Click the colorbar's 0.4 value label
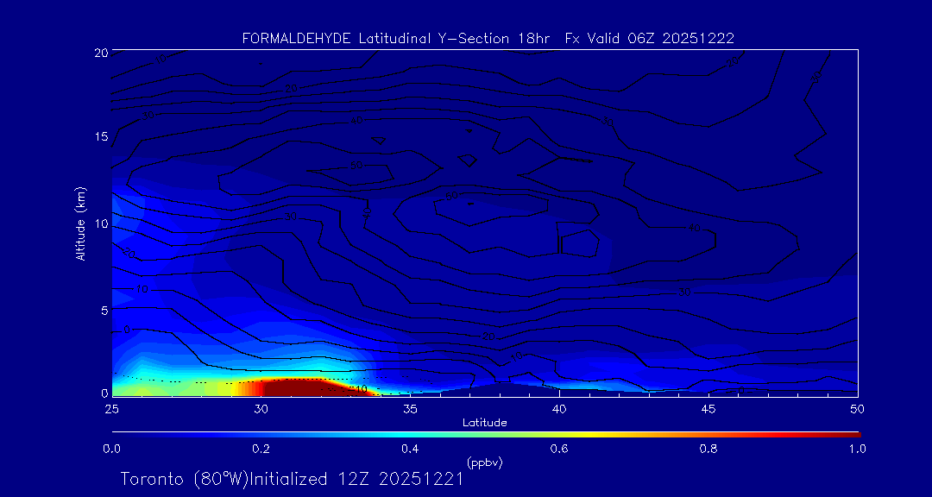The image size is (932, 497). point(410,448)
